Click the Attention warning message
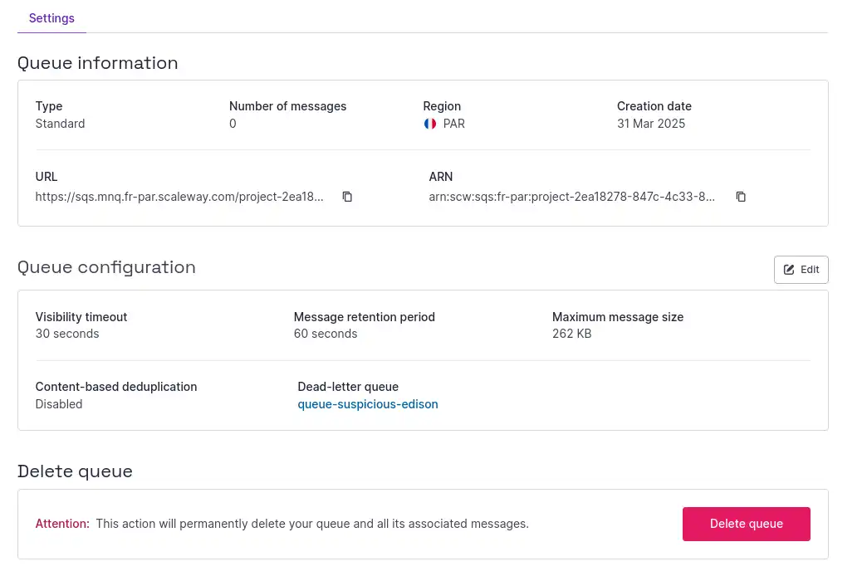 [x=282, y=524]
